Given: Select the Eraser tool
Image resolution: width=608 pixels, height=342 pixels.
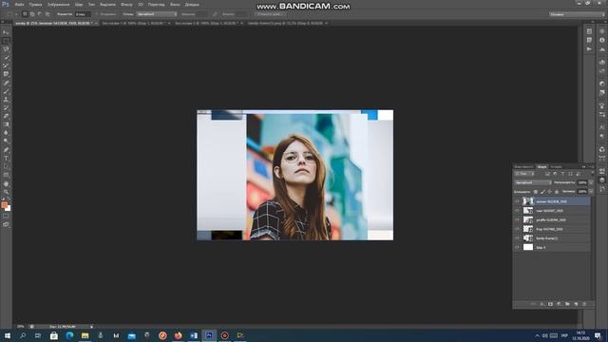Looking at the screenshot, I should tap(6, 116).
